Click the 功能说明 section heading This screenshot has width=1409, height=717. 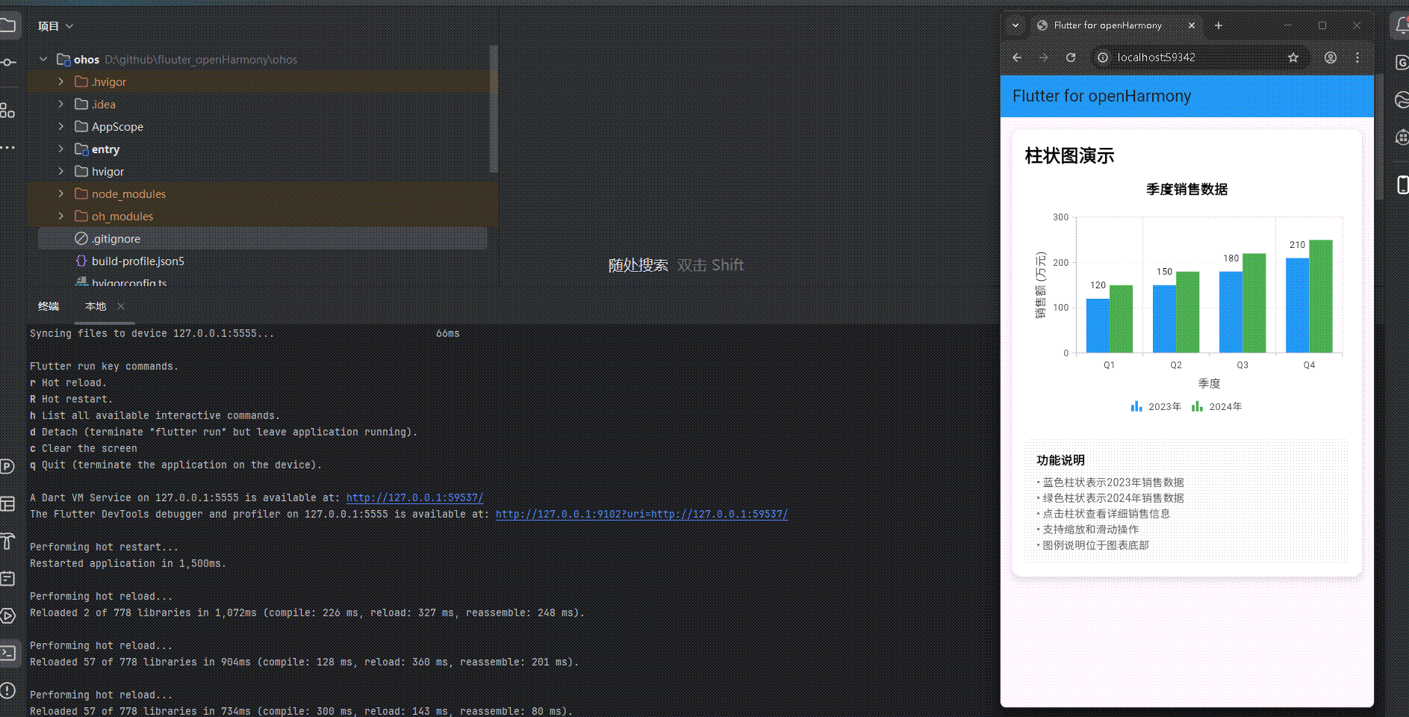click(1061, 460)
